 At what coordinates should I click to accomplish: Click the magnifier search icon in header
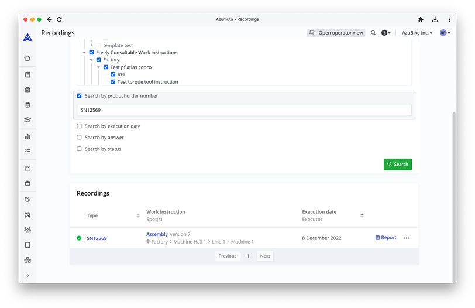[373, 33]
